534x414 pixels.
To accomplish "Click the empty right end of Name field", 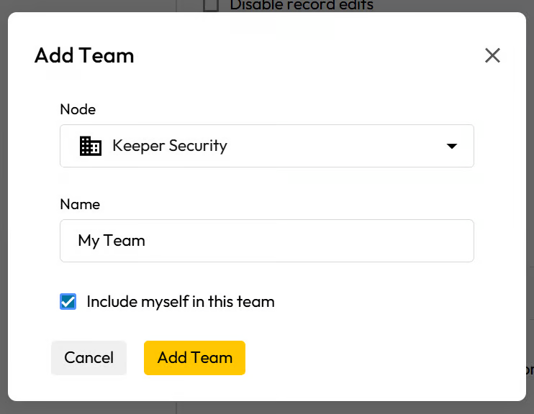I will point(432,241).
